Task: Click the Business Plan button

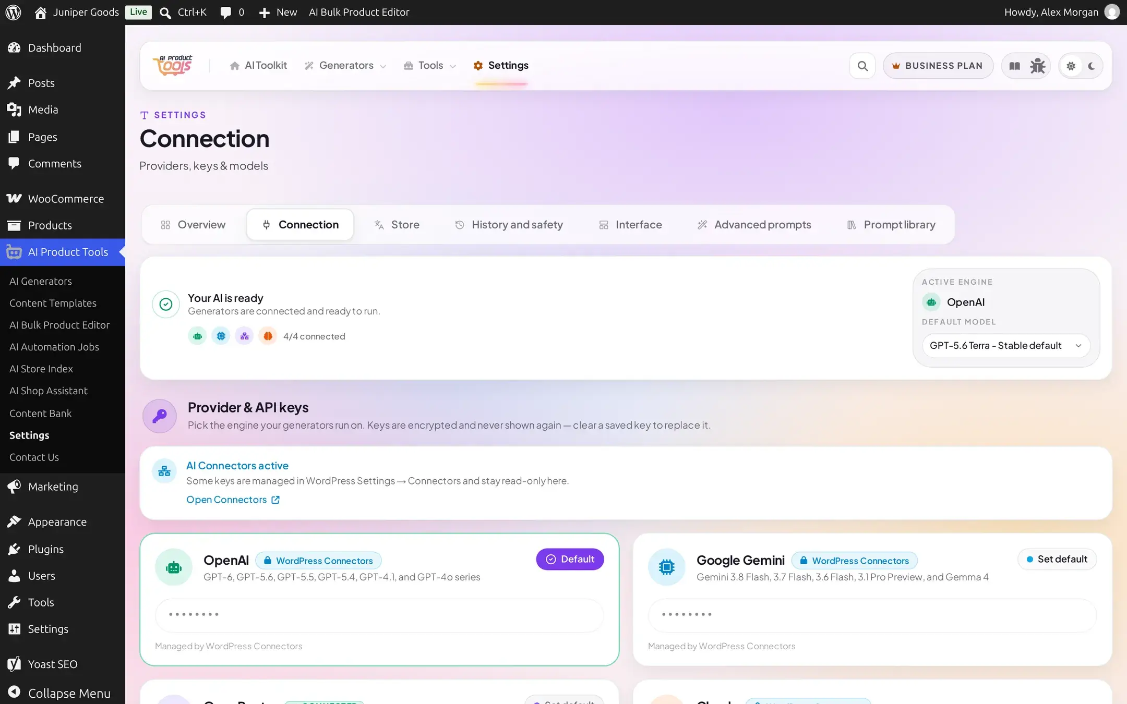Action: click(938, 66)
